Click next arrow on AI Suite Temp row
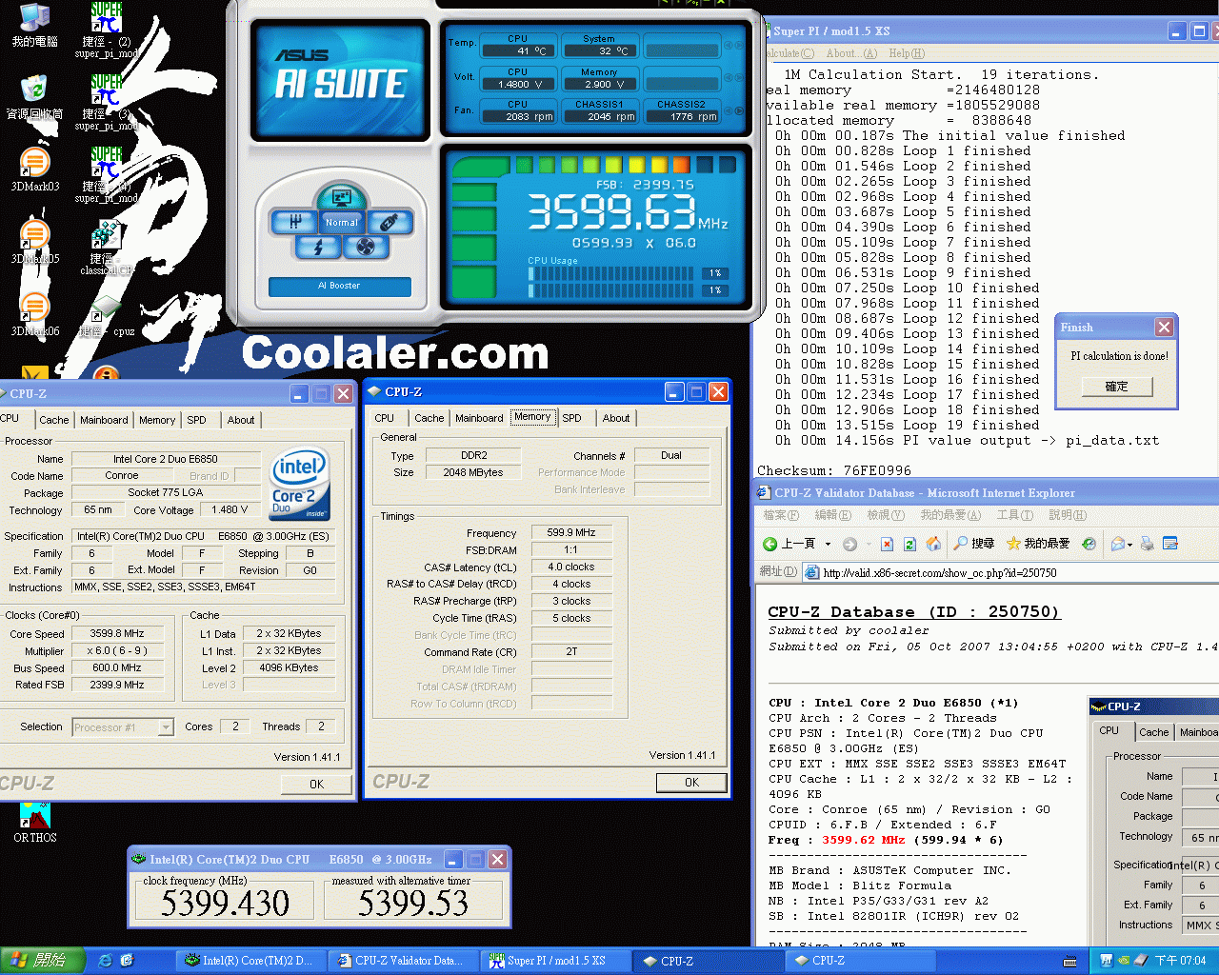 741,45
